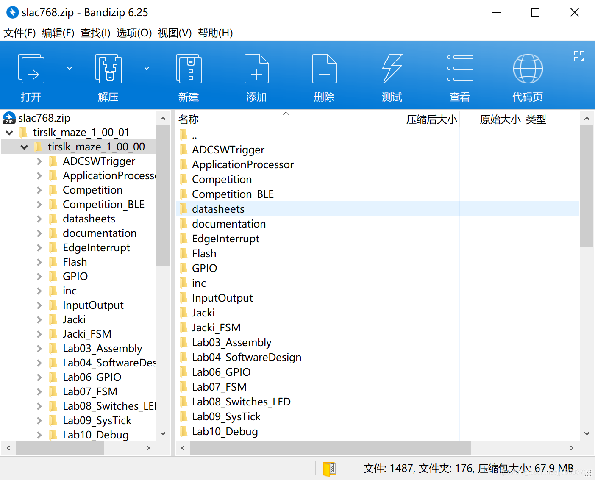Image resolution: width=595 pixels, height=480 pixels.
Task: Click the Bandizip logo in the title bar
Action: click(x=12, y=12)
